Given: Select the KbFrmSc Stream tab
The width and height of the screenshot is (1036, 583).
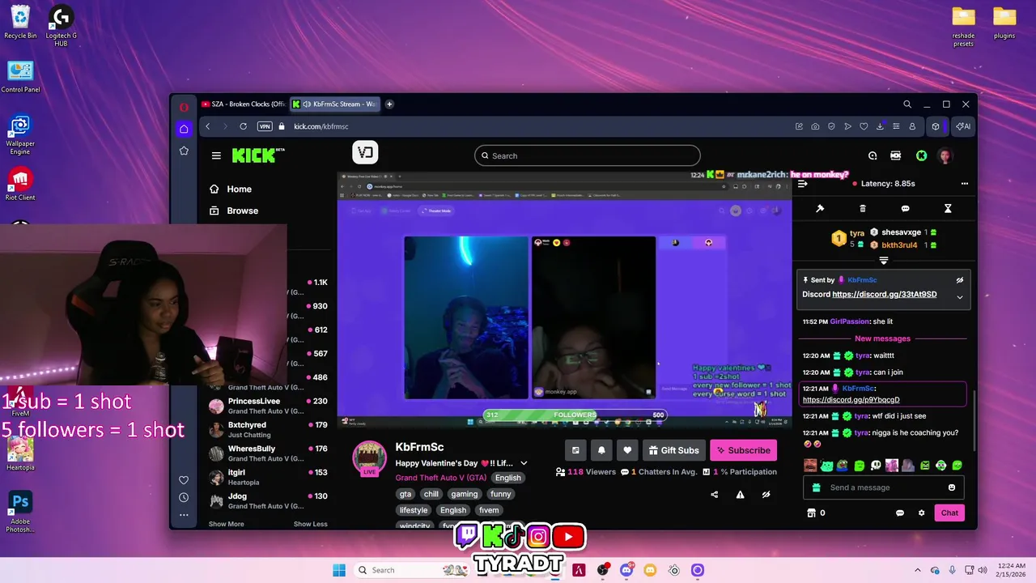Looking at the screenshot, I should (335, 104).
